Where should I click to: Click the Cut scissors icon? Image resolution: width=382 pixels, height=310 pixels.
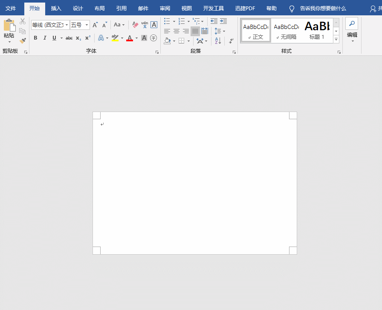[23, 21]
